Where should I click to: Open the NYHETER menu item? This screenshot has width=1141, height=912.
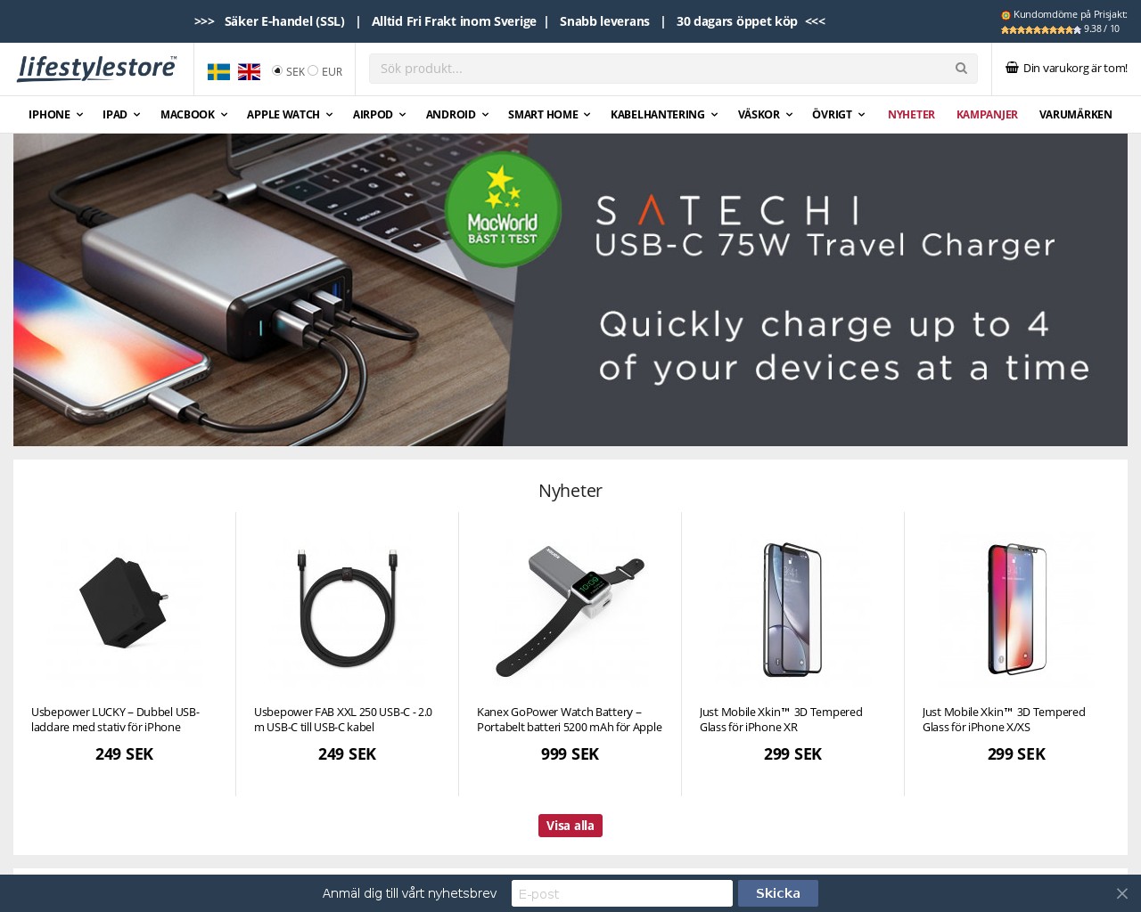(911, 114)
